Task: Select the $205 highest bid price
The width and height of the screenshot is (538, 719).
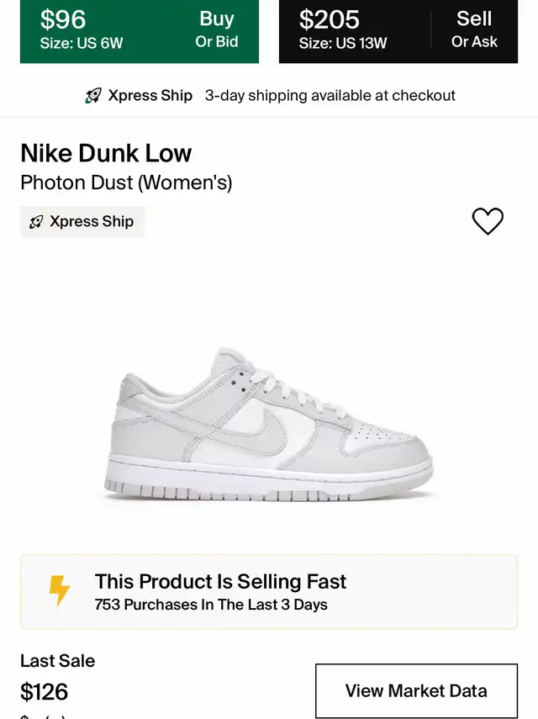Action: pos(330,19)
